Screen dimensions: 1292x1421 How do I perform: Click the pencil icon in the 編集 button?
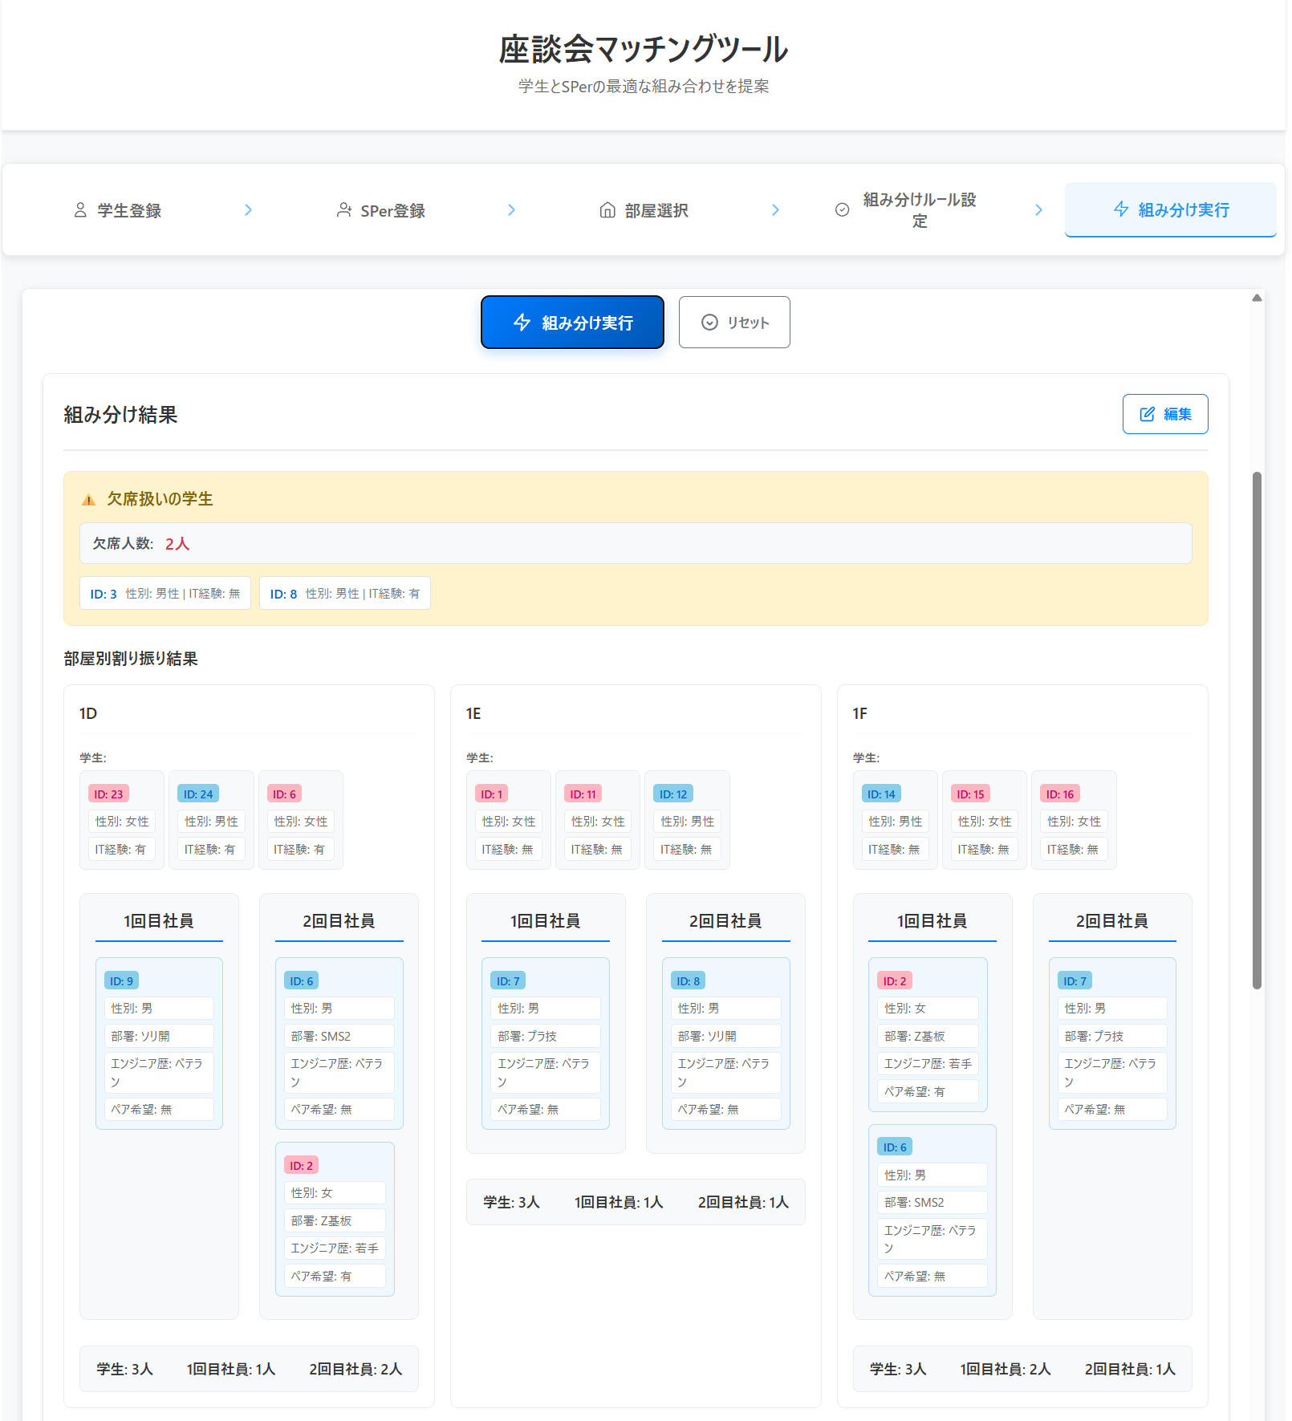coord(1148,414)
